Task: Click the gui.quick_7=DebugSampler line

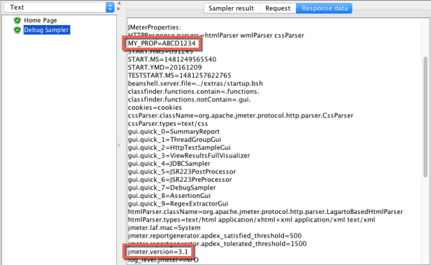Action: 172,187
